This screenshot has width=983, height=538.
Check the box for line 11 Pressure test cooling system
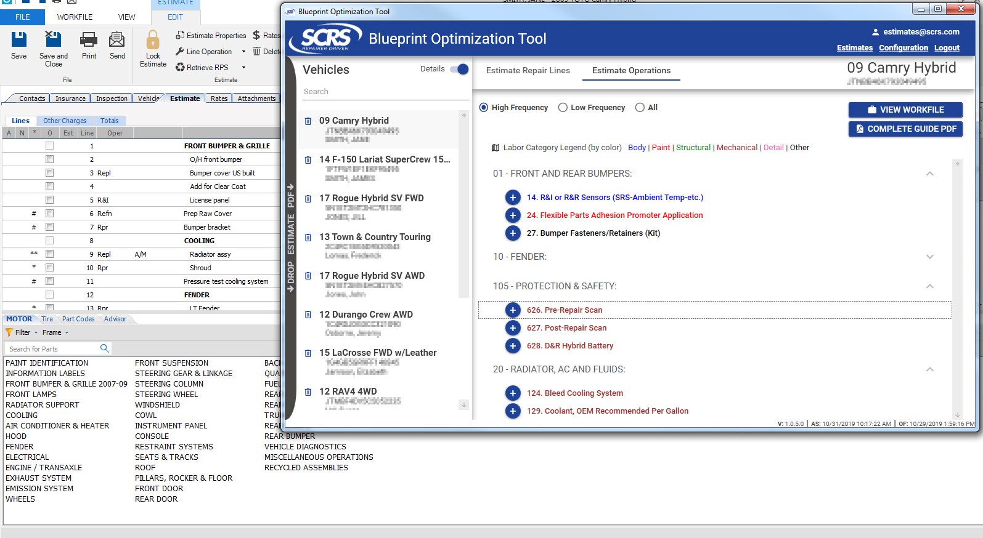(49, 281)
